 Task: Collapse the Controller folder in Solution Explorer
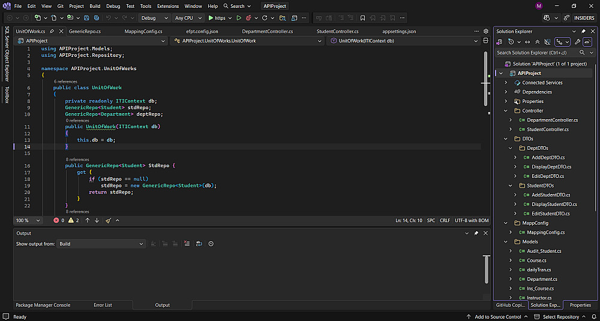[x=506, y=111]
